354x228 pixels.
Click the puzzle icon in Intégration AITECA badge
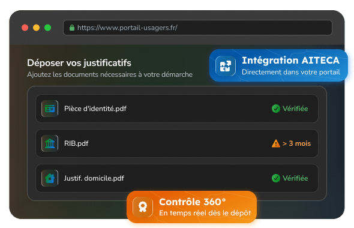coord(226,66)
